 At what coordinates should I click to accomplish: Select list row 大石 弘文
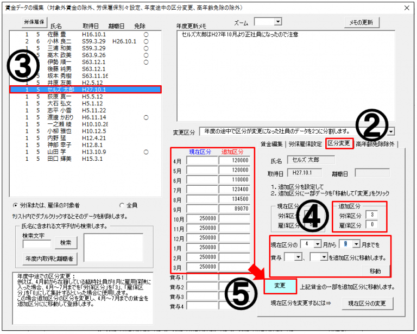coord(85,104)
